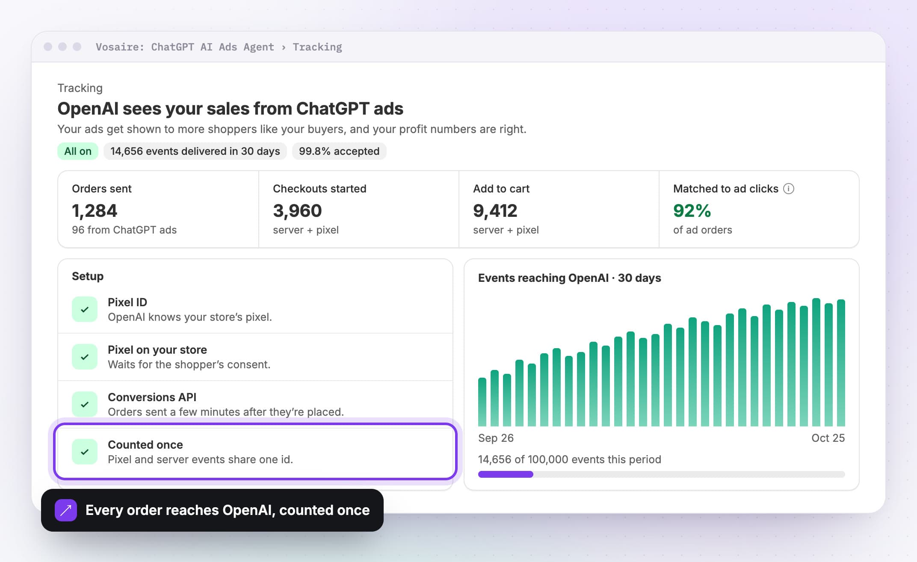Click the breadcrumb chevron separator
This screenshot has height=562, width=917.
coord(284,47)
